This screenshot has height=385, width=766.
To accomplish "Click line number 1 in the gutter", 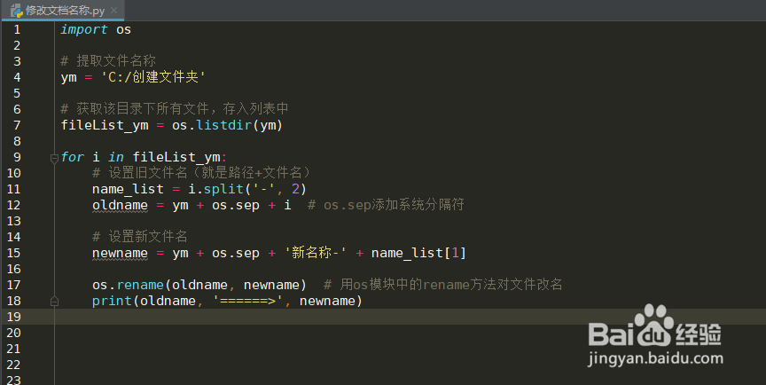I will pos(17,29).
